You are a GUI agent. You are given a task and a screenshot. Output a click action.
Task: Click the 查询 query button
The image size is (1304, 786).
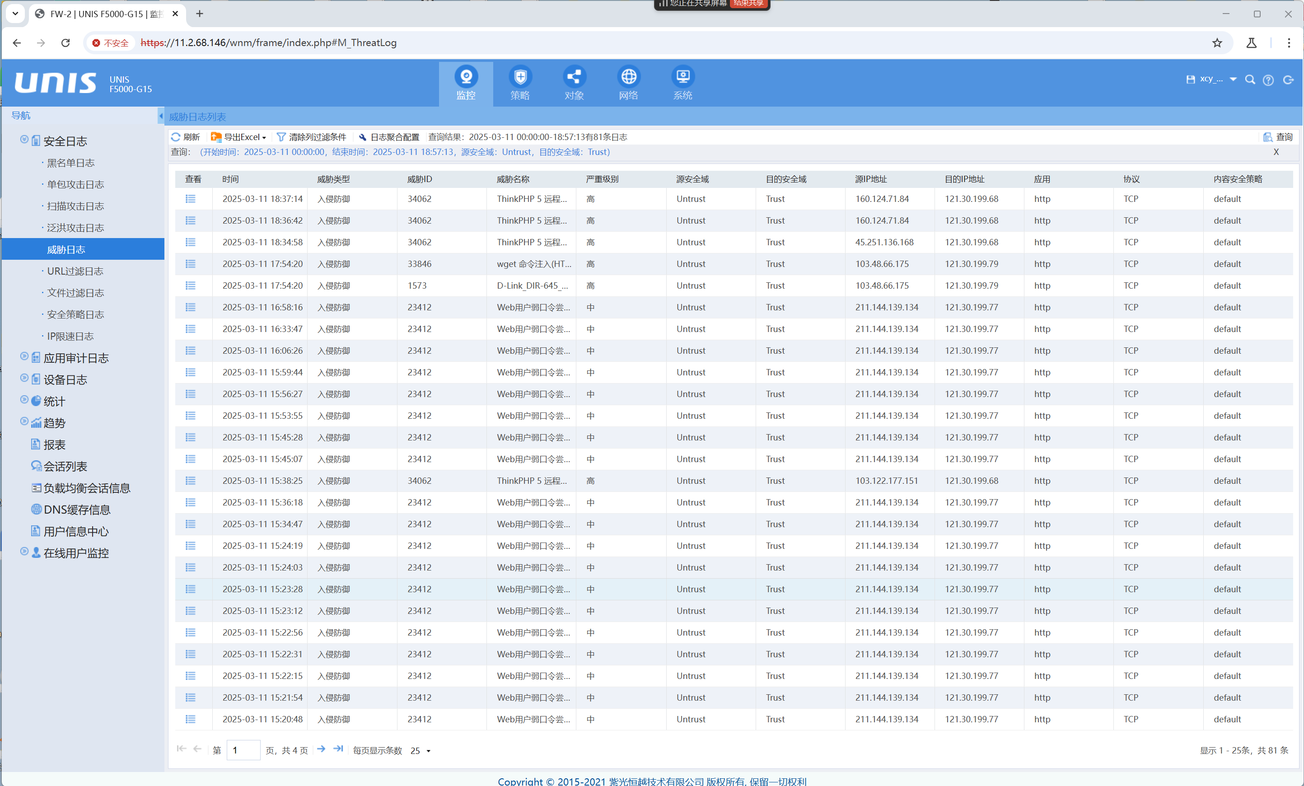(x=1277, y=137)
